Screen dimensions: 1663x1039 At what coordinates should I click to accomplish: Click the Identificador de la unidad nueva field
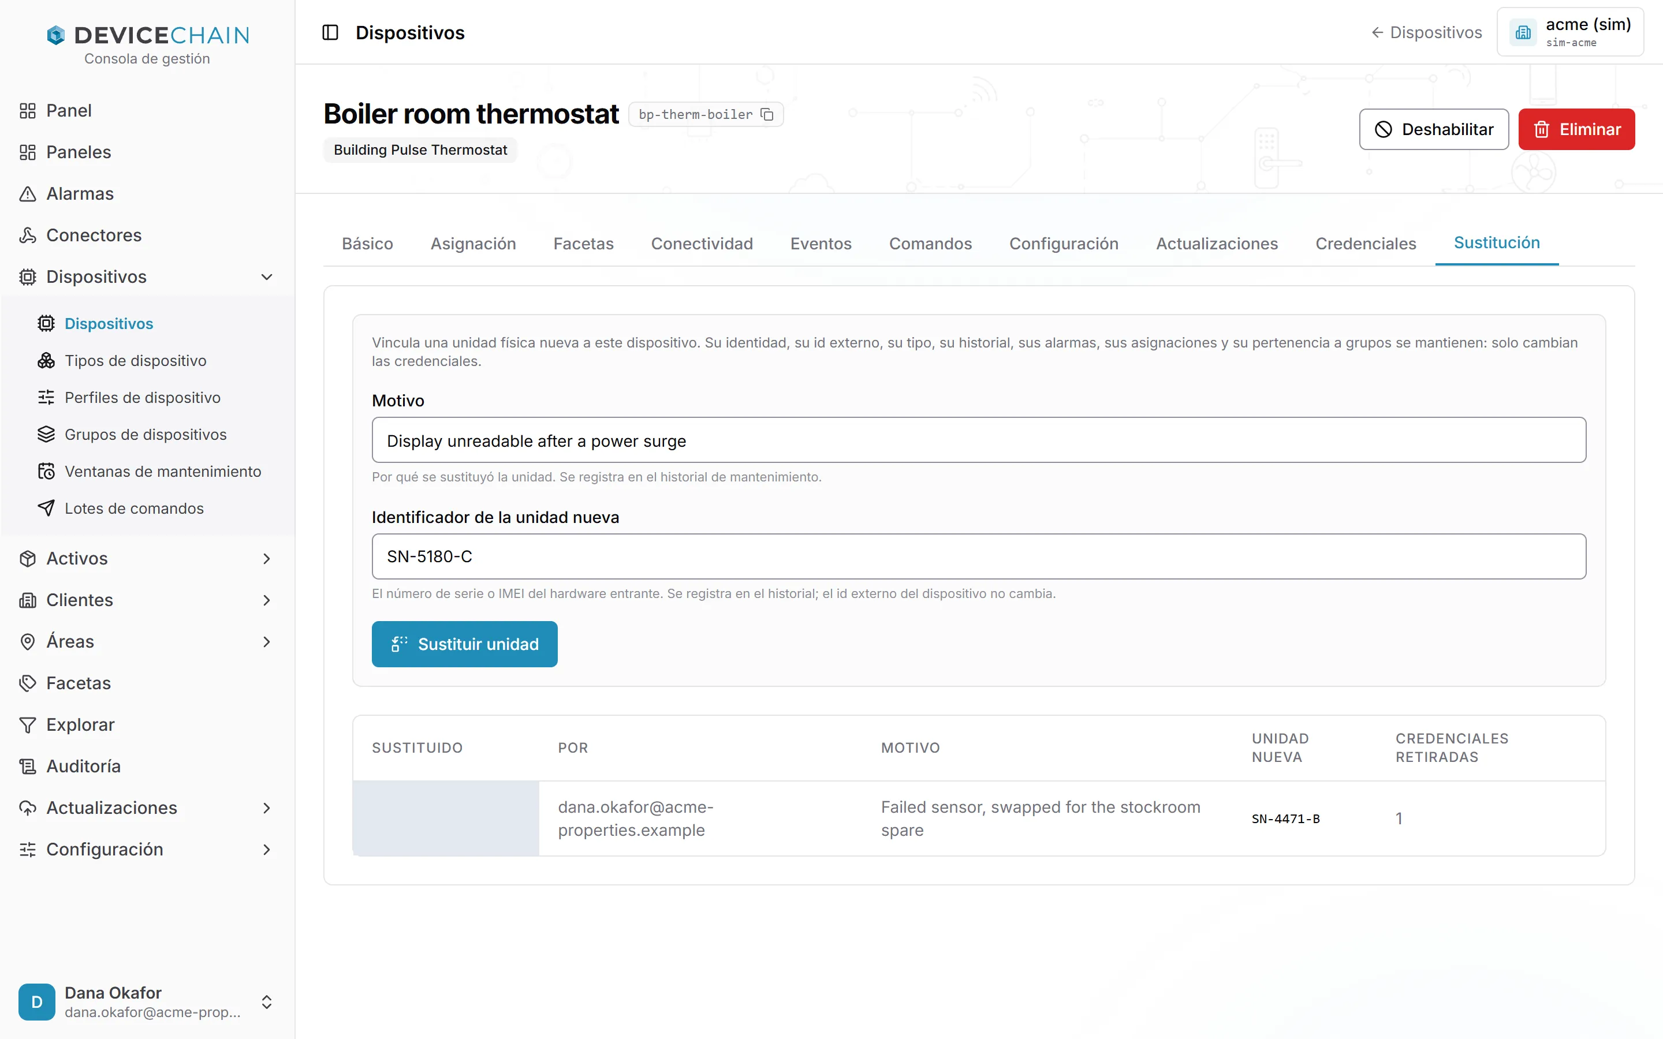pyautogui.click(x=979, y=556)
